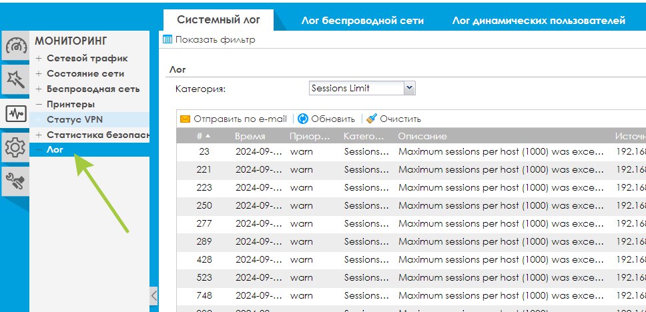
Task: Select log row number 221
Action: coord(411,169)
